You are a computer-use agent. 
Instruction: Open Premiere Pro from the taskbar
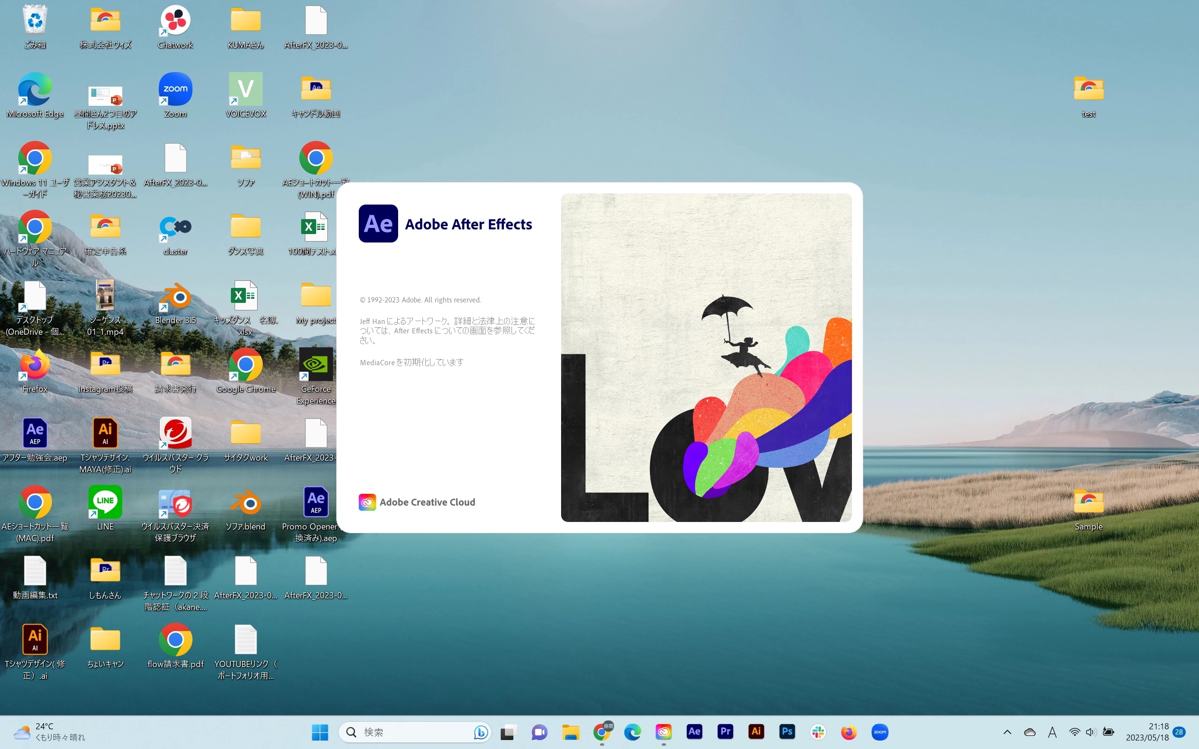click(x=725, y=732)
